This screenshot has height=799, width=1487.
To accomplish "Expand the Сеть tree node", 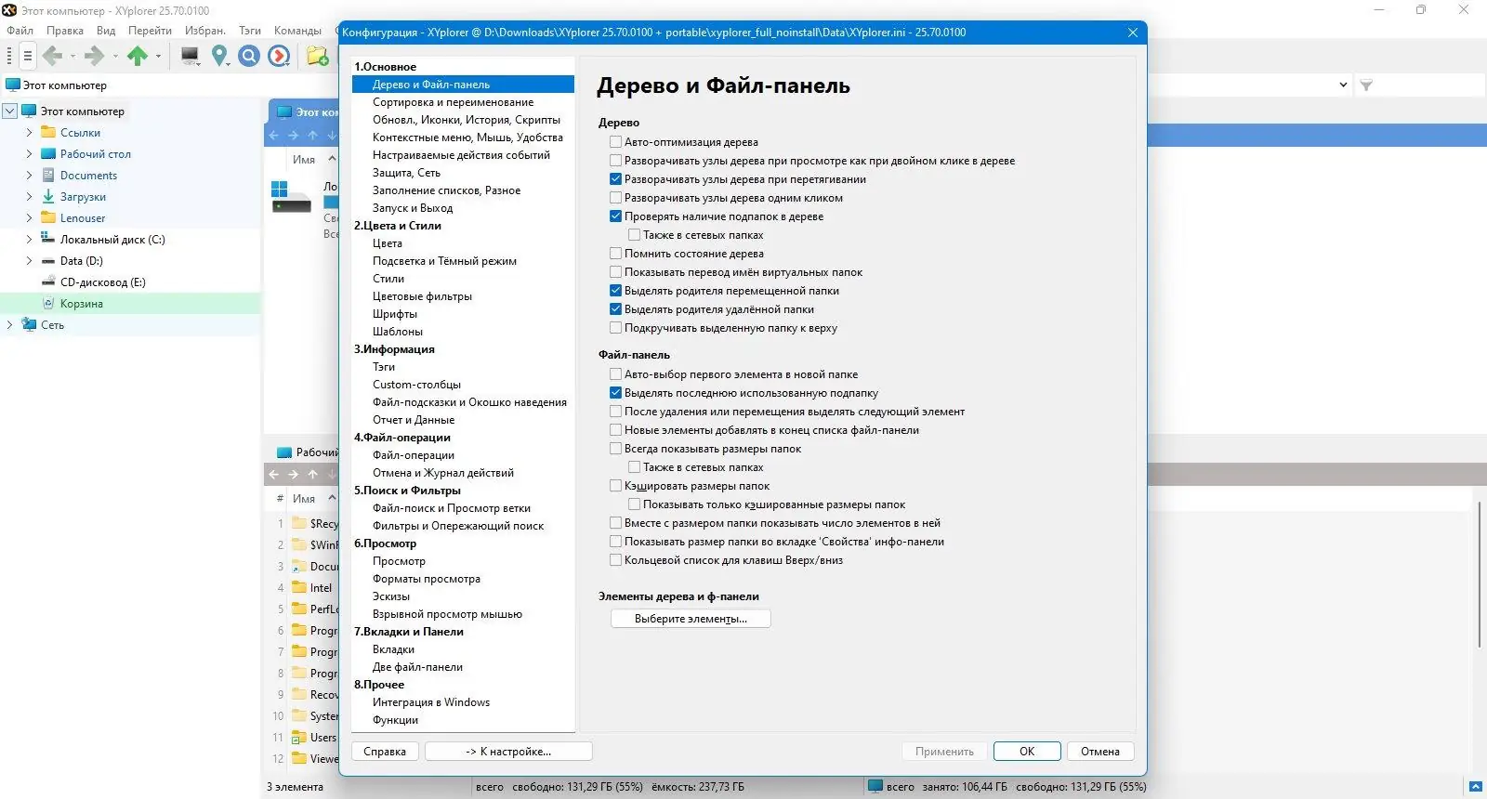I will 9,325.
